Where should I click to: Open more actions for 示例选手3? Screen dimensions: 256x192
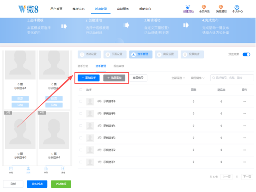pos(244,138)
